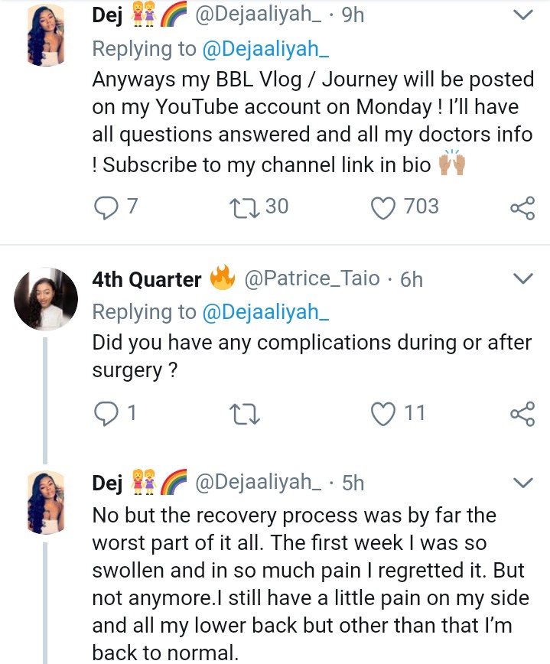Expand 4th Quarter tweet options menu
Viewport: 550px width, 664px height.
[522, 279]
